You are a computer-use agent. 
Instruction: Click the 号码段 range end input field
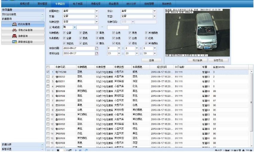(118, 27)
